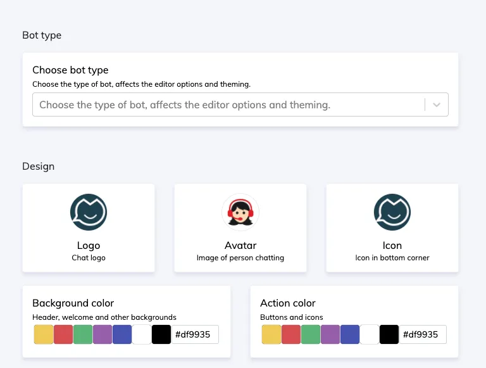Click 'Buttons and icons' description text

point(292,317)
